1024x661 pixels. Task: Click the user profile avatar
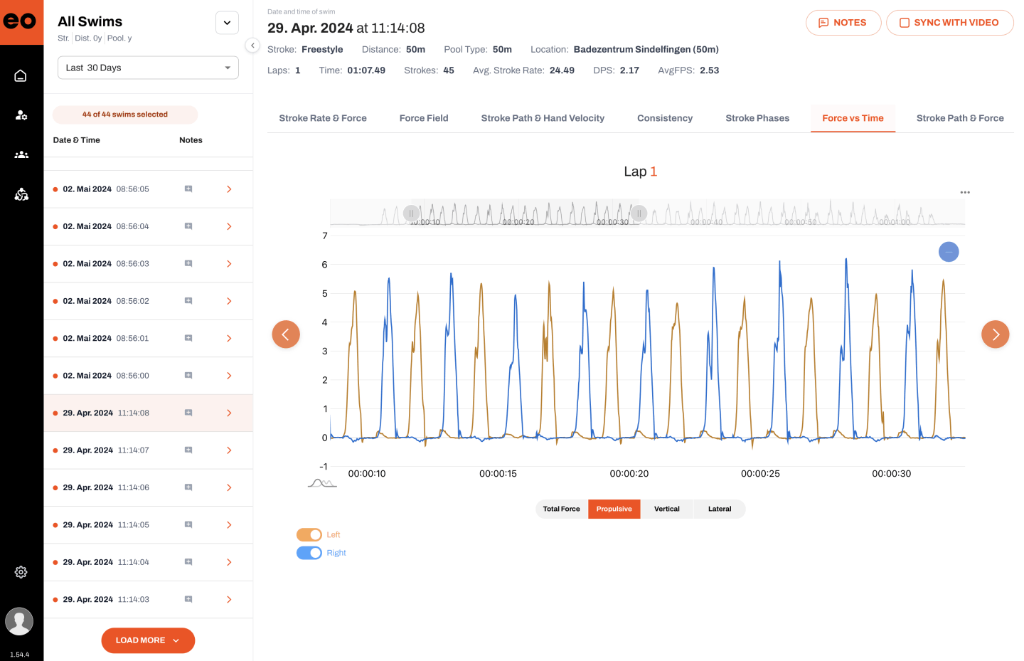click(x=19, y=621)
